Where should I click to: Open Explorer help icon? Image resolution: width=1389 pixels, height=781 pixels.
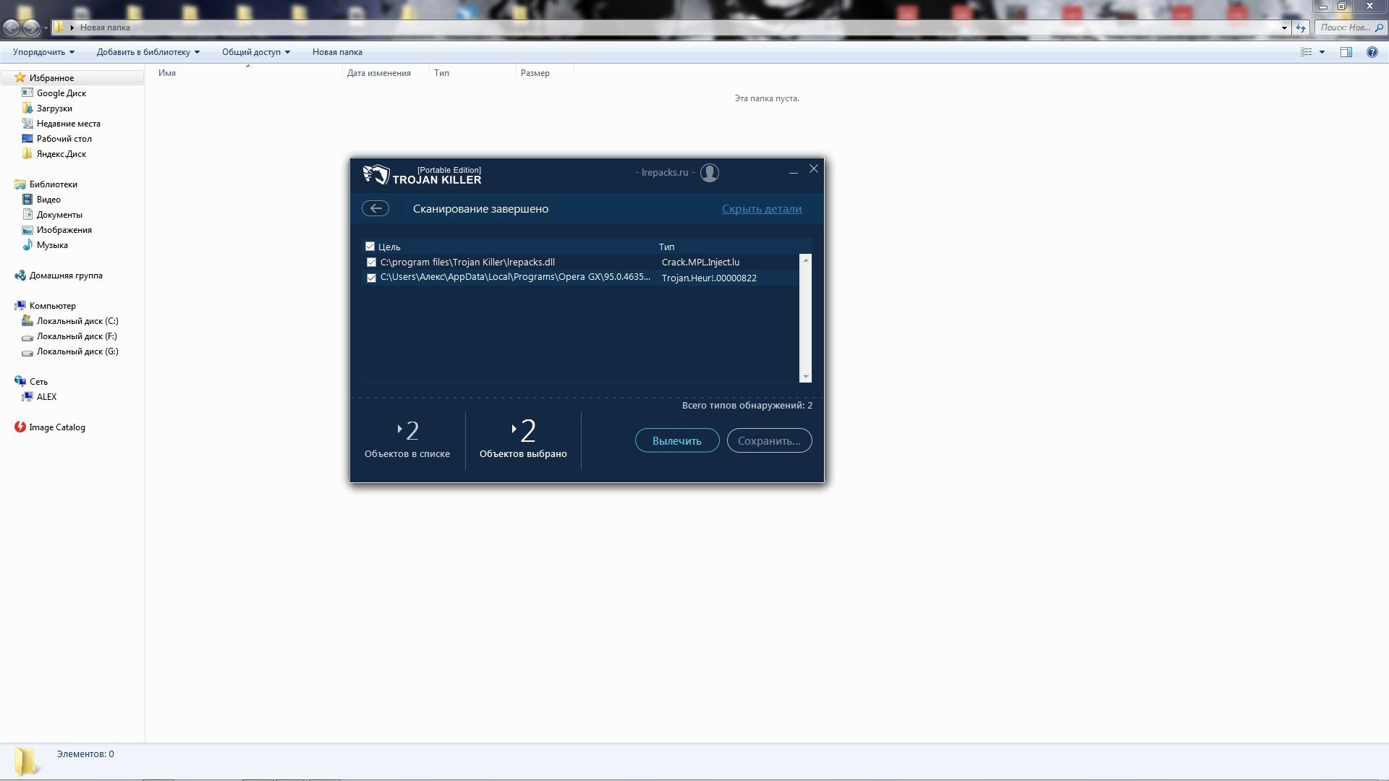tap(1372, 52)
